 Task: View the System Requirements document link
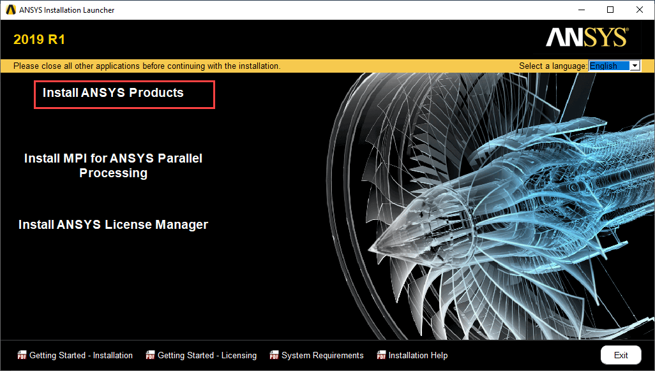(322, 355)
